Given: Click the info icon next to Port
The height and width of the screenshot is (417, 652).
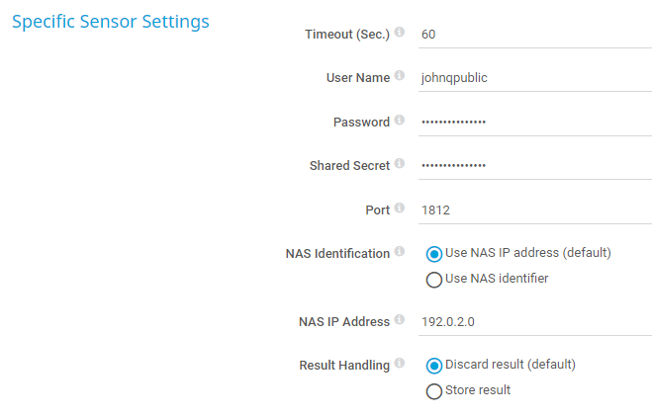Looking at the screenshot, I should click(400, 208).
